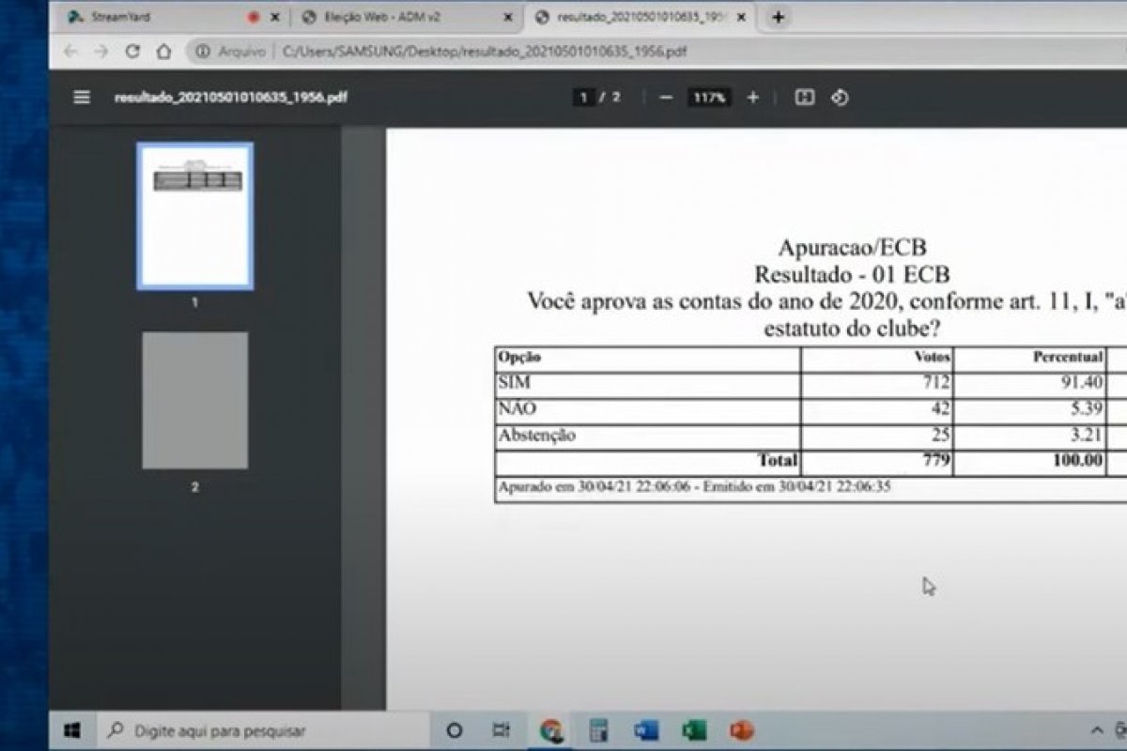Switch to the Eleição Web ADM tab
Screen dimensions: 1127x751
click(394, 17)
